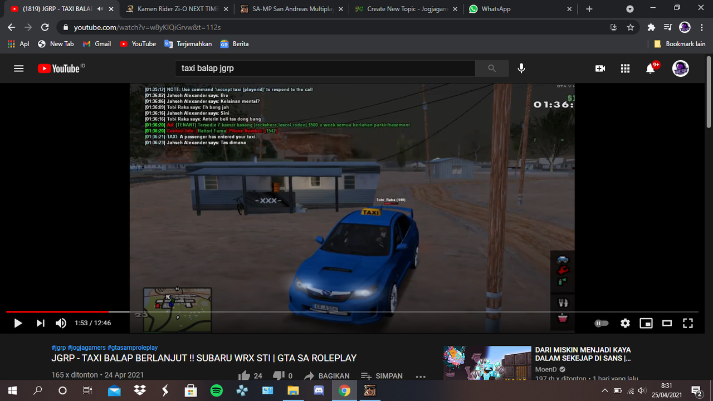Show hidden system tray icons
The image size is (713, 401).
(x=605, y=390)
